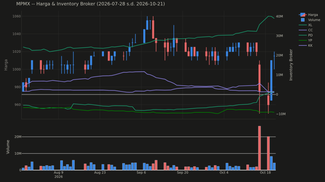
Task: Hide the KK broker line
Action: pos(306,45)
